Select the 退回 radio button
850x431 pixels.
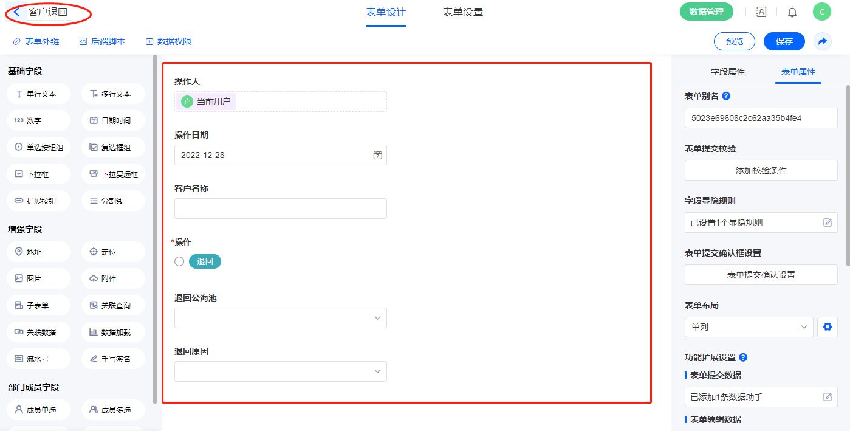pyautogui.click(x=179, y=261)
